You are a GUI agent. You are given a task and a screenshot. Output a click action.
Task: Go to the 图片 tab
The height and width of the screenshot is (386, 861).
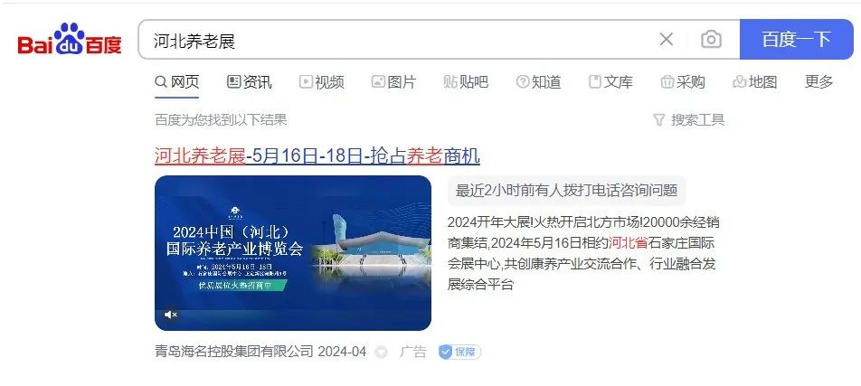coord(393,82)
